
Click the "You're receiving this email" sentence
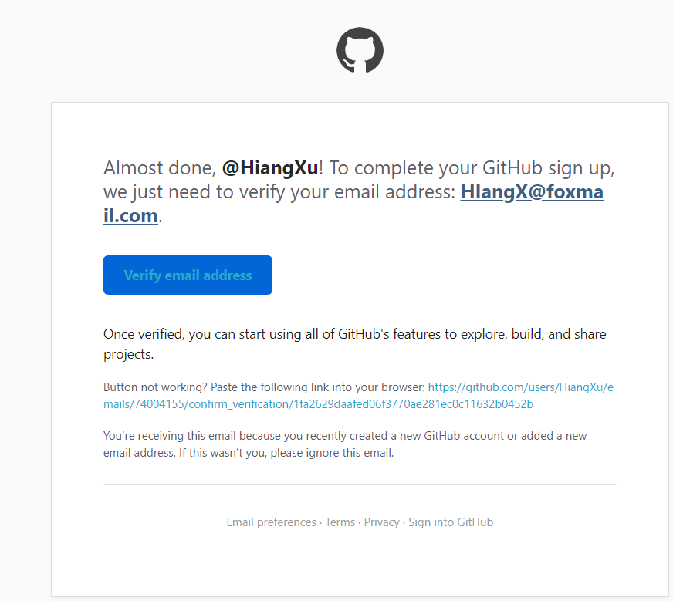[x=232, y=436]
